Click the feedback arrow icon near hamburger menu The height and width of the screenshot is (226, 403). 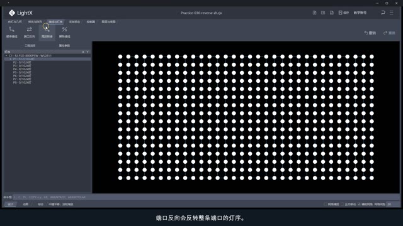(383, 13)
